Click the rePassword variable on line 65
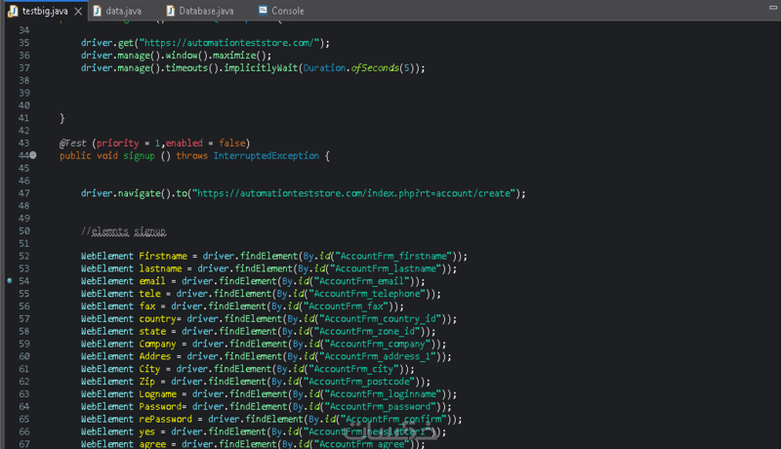The height and width of the screenshot is (449, 781). [x=165, y=419]
